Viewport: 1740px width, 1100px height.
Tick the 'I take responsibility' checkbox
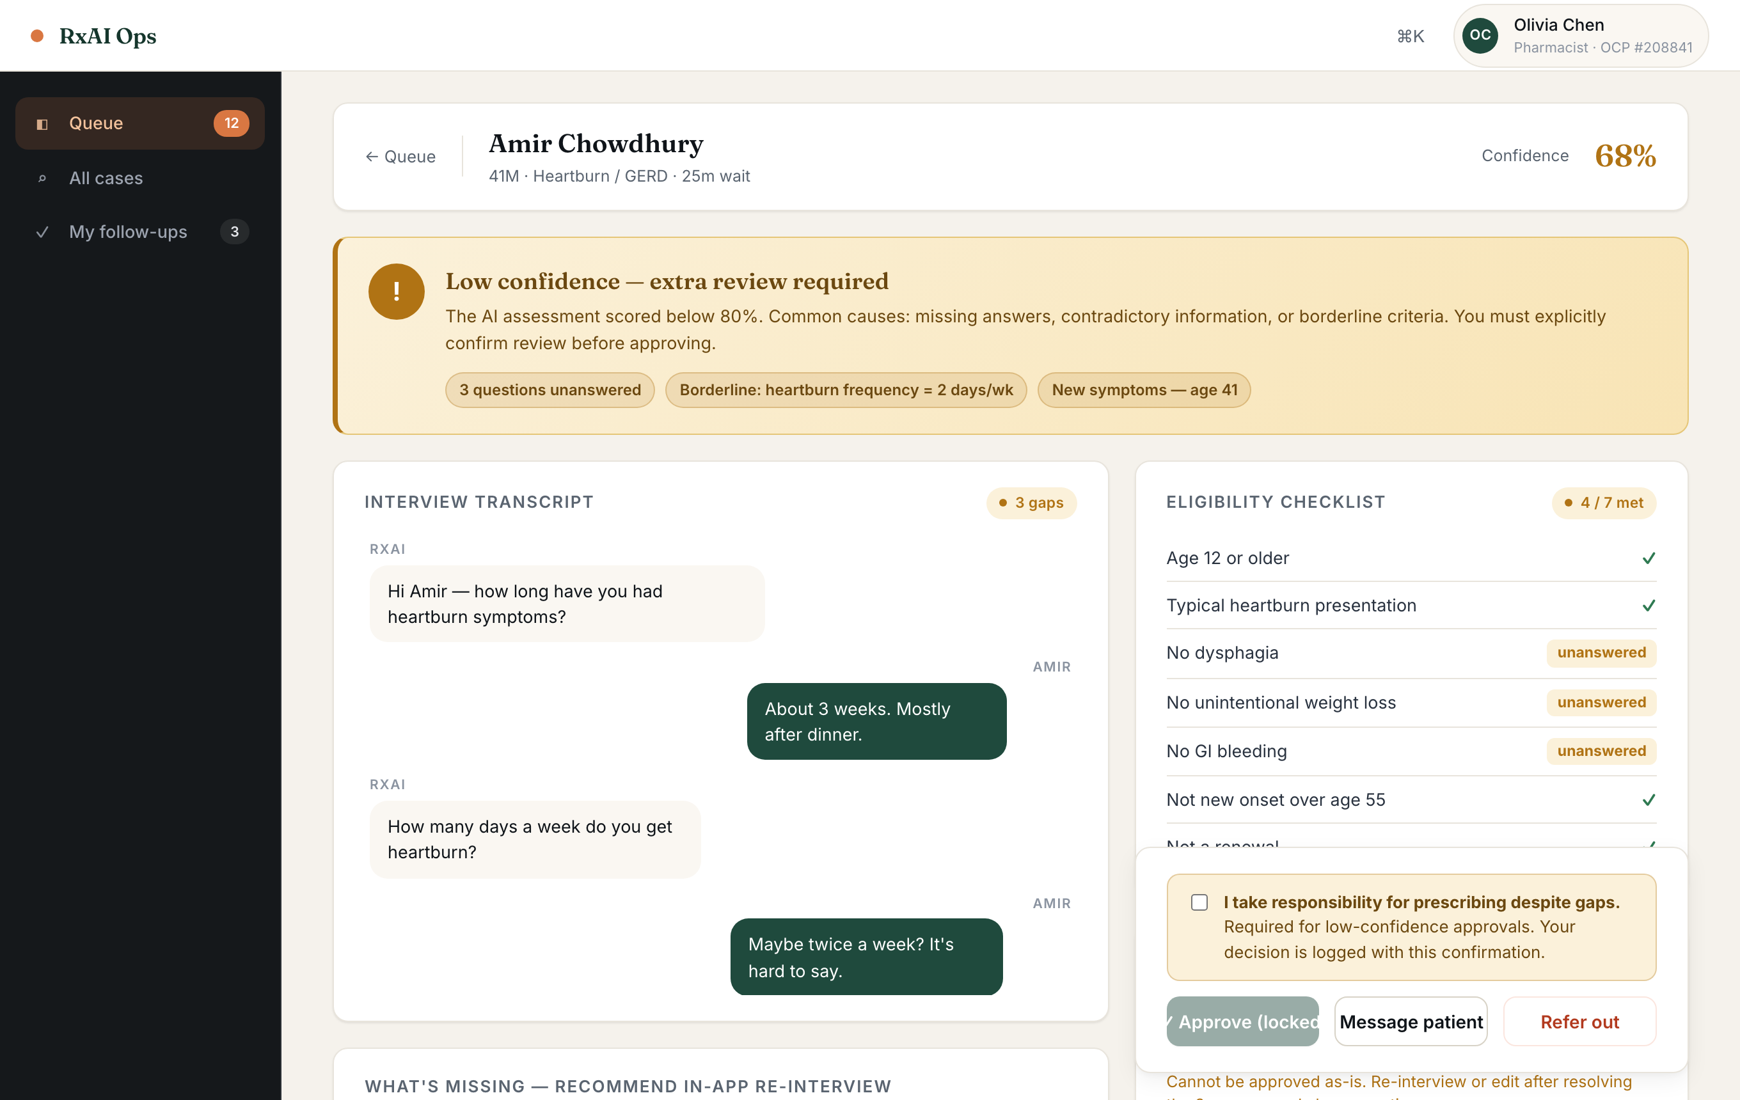[1199, 902]
